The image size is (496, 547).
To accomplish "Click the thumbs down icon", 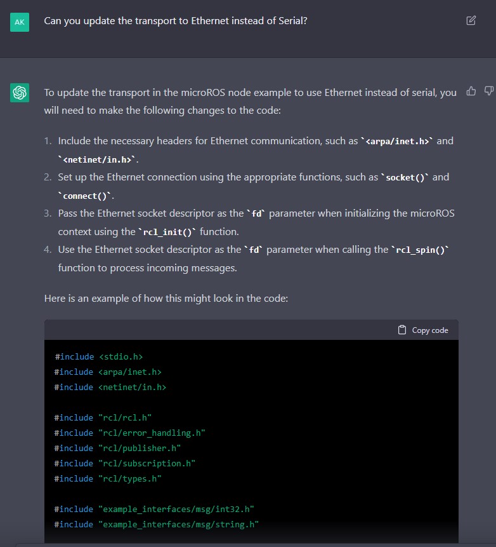I will point(489,91).
